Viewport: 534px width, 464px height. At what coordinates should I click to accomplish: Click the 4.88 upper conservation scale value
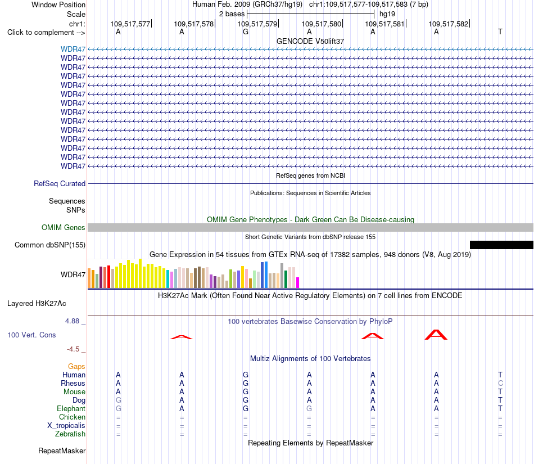72,321
